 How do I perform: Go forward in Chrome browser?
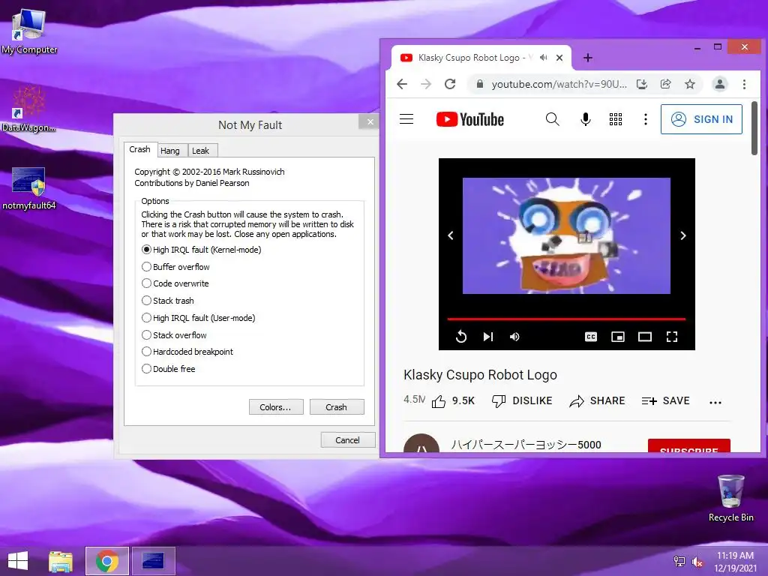click(x=426, y=84)
